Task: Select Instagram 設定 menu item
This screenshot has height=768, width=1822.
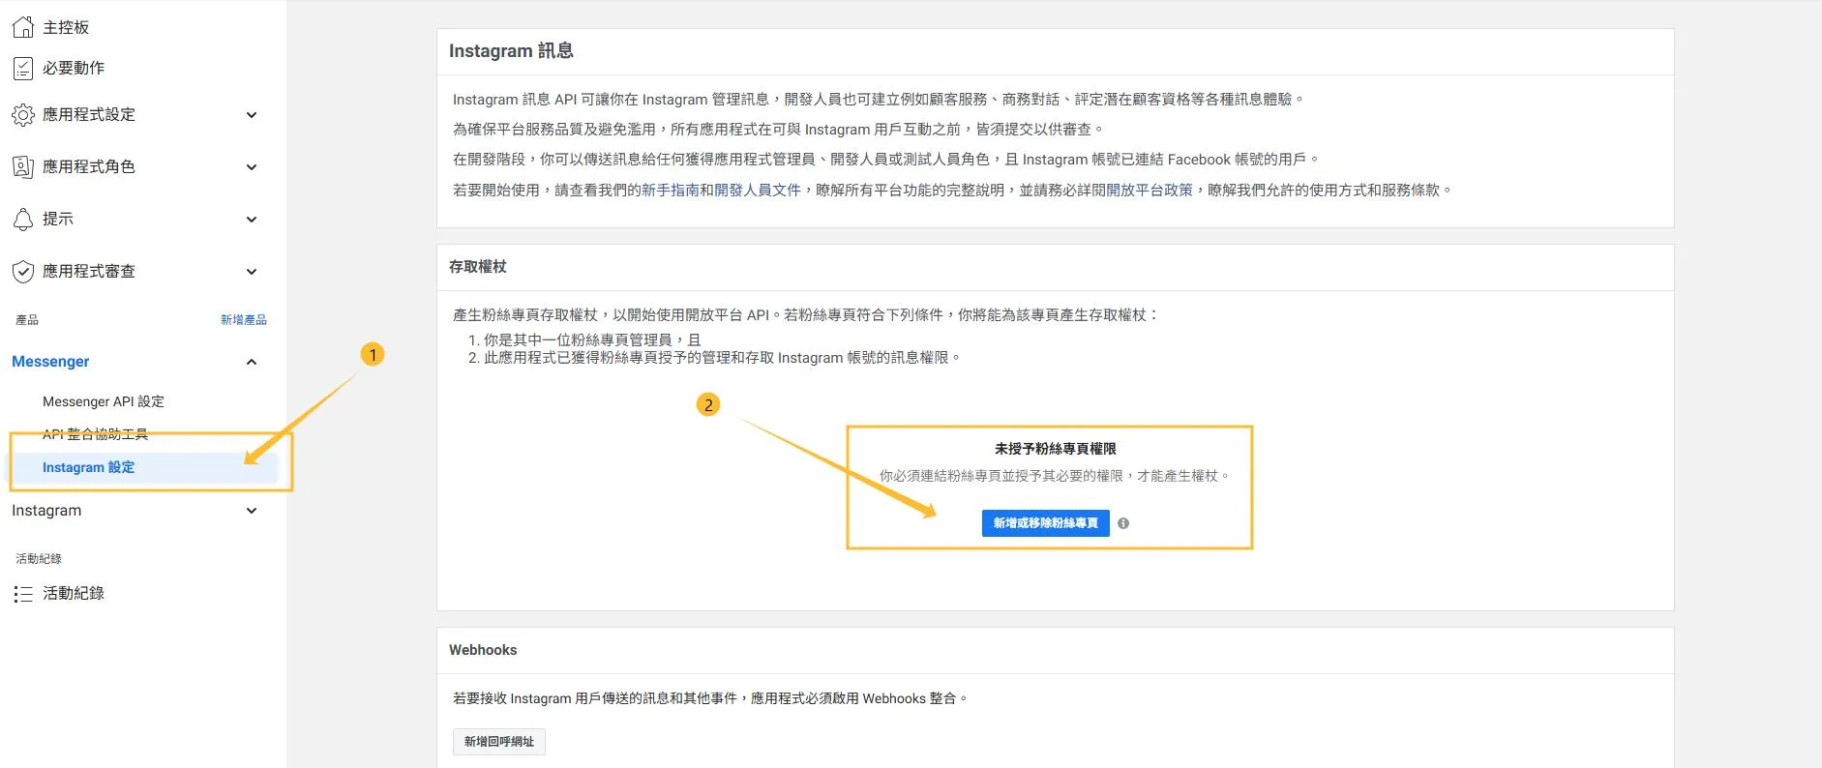Action: pos(143,467)
